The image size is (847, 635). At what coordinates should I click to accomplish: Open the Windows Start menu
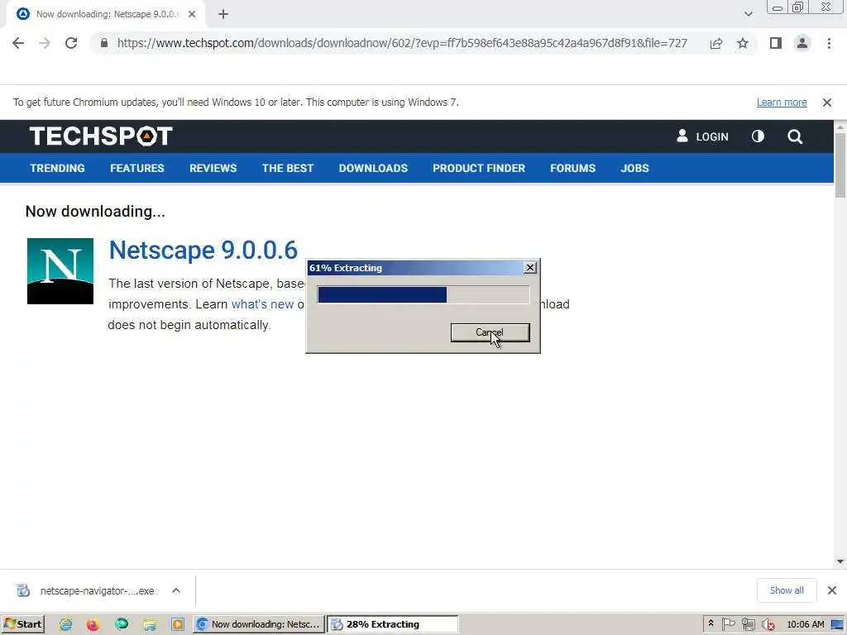click(22, 624)
